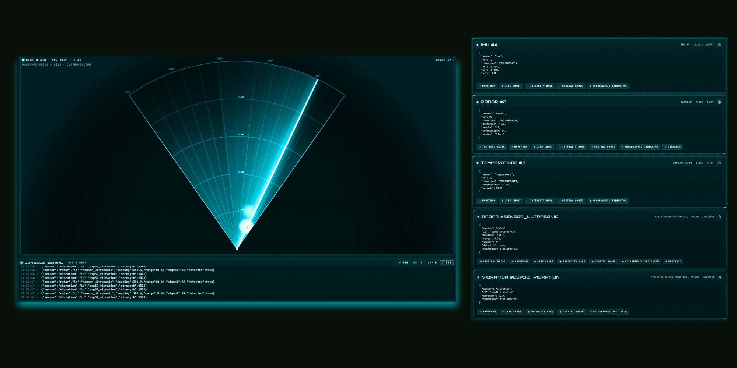Add Distance widget for RADAR #2
This screenshot has height=368, width=737.
[x=673, y=147]
